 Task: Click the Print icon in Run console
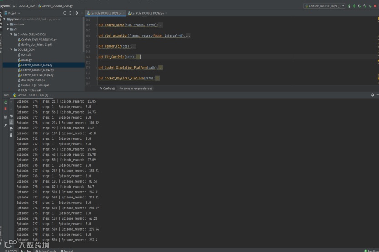pos(11,129)
